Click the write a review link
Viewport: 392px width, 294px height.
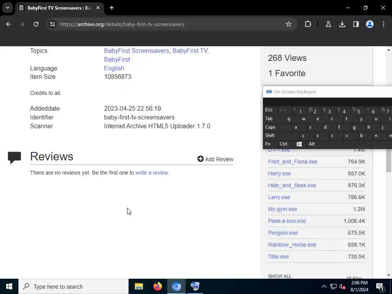(x=152, y=173)
